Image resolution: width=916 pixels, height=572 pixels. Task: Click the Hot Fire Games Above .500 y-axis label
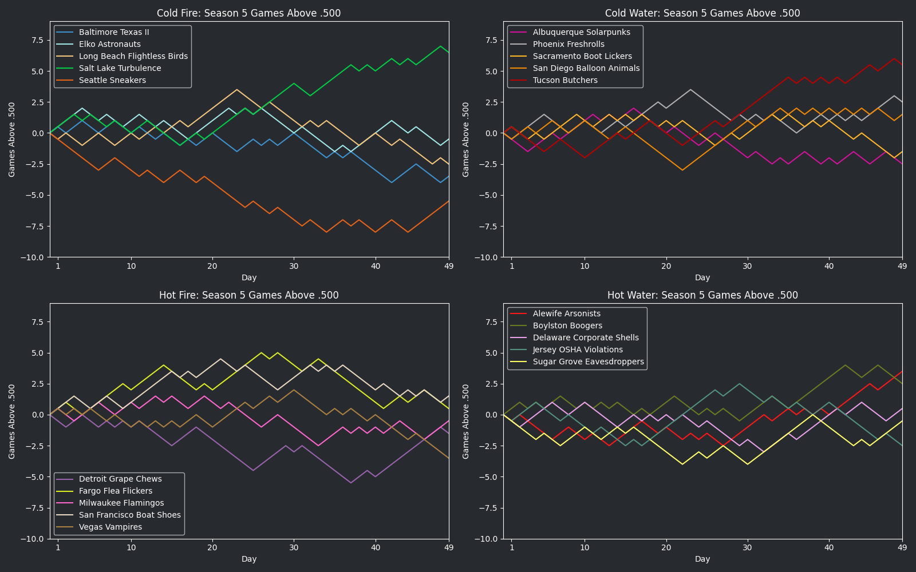tap(12, 421)
